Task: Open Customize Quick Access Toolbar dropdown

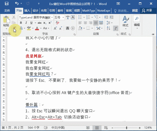Action: click(39, 4)
